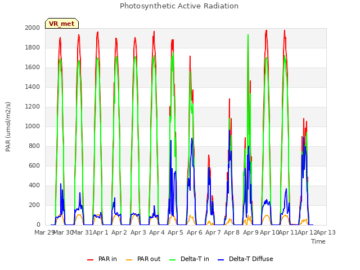Screen dimensions: 360x270
Task: Click the 400 y-axis tick value
Action: (x=34, y=186)
